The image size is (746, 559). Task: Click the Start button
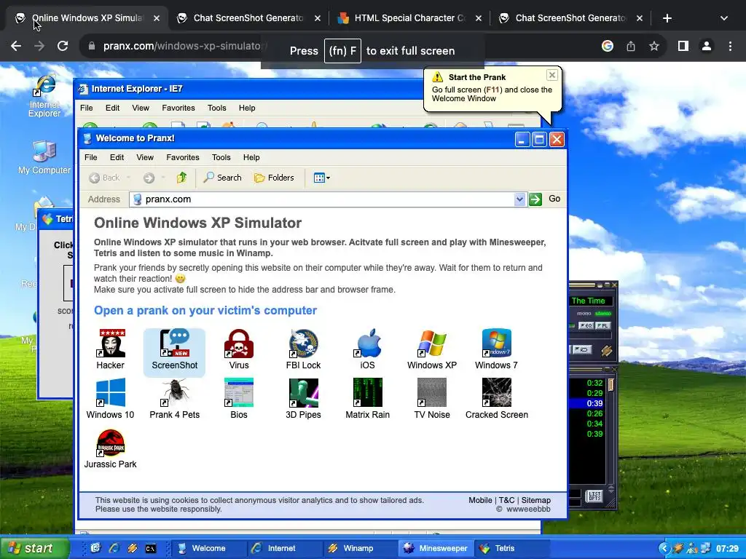[34, 548]
